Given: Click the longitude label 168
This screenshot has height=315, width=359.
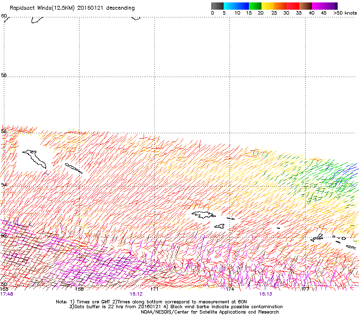Looking at the screenshot, I should [x=79, y=289].
